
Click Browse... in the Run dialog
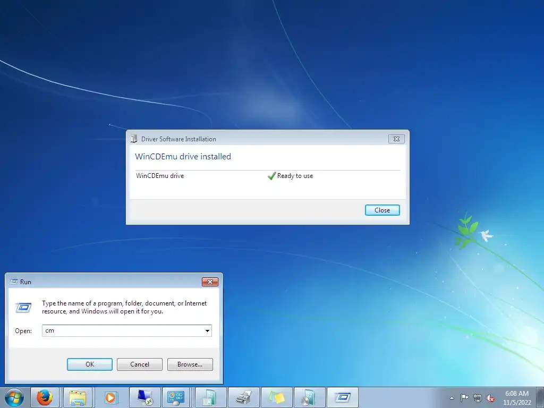(190, 364)
